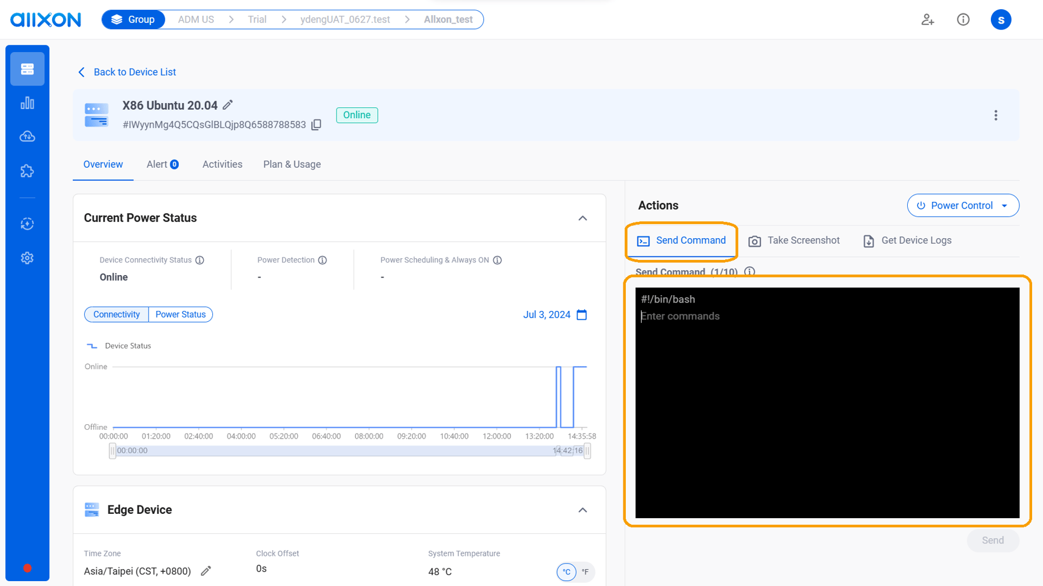
Task: Click the right handle of the timeline slider
Action: pos(586,450)
